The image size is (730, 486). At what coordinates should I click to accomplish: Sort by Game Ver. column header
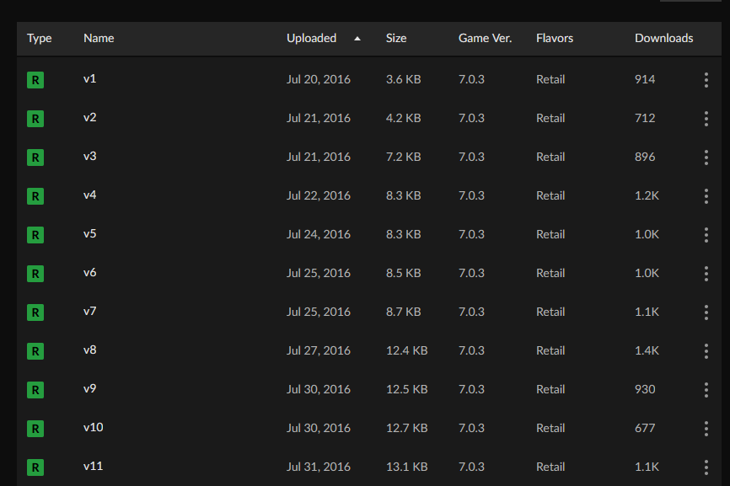tap(485, 38)
